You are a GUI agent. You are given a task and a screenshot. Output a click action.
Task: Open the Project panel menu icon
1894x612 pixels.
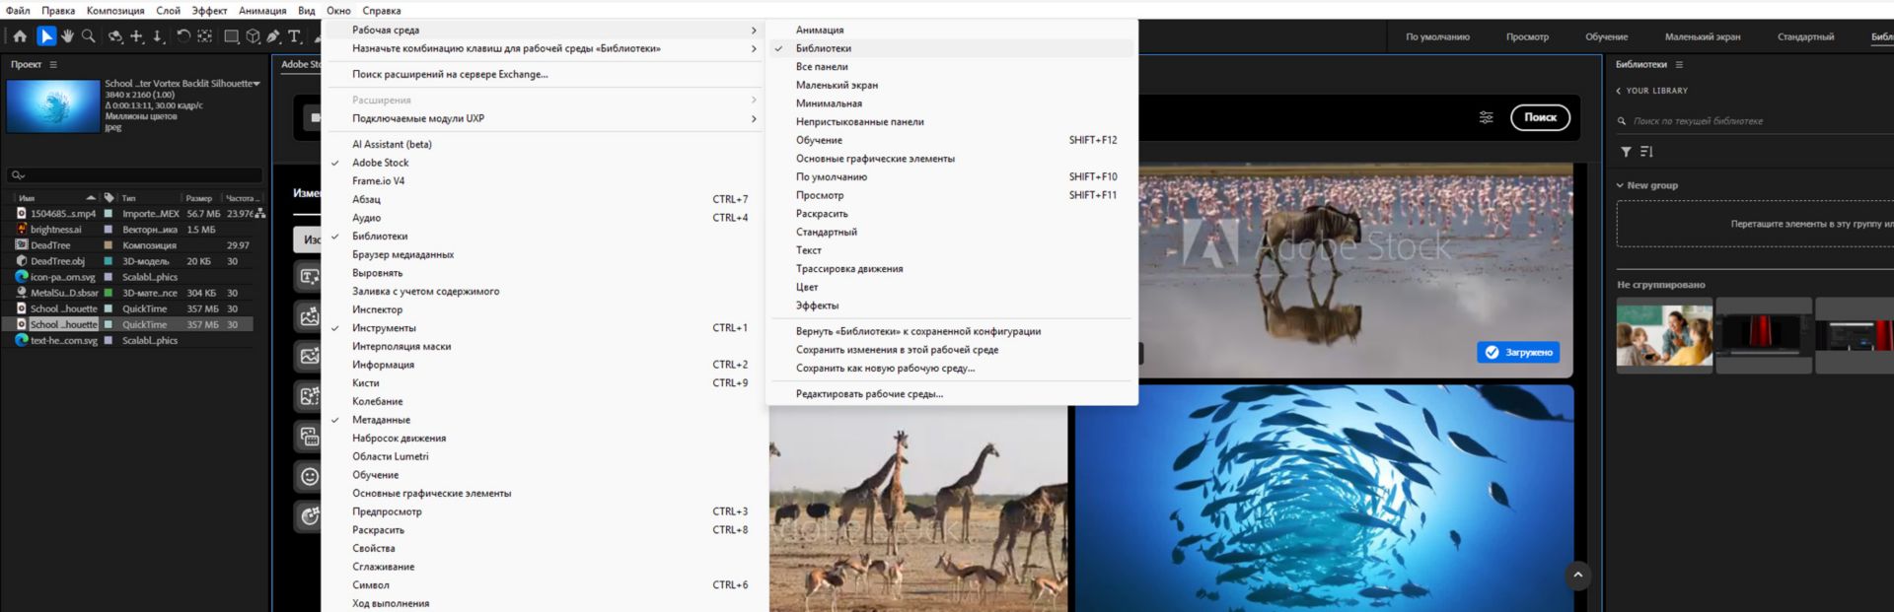tap(53, 64)
